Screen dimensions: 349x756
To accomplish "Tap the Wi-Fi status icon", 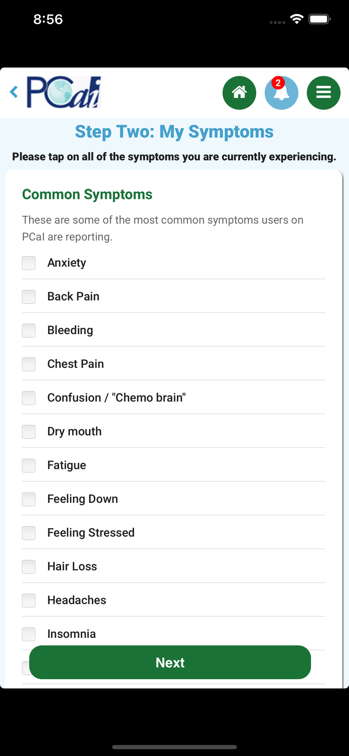I will 297,19.
